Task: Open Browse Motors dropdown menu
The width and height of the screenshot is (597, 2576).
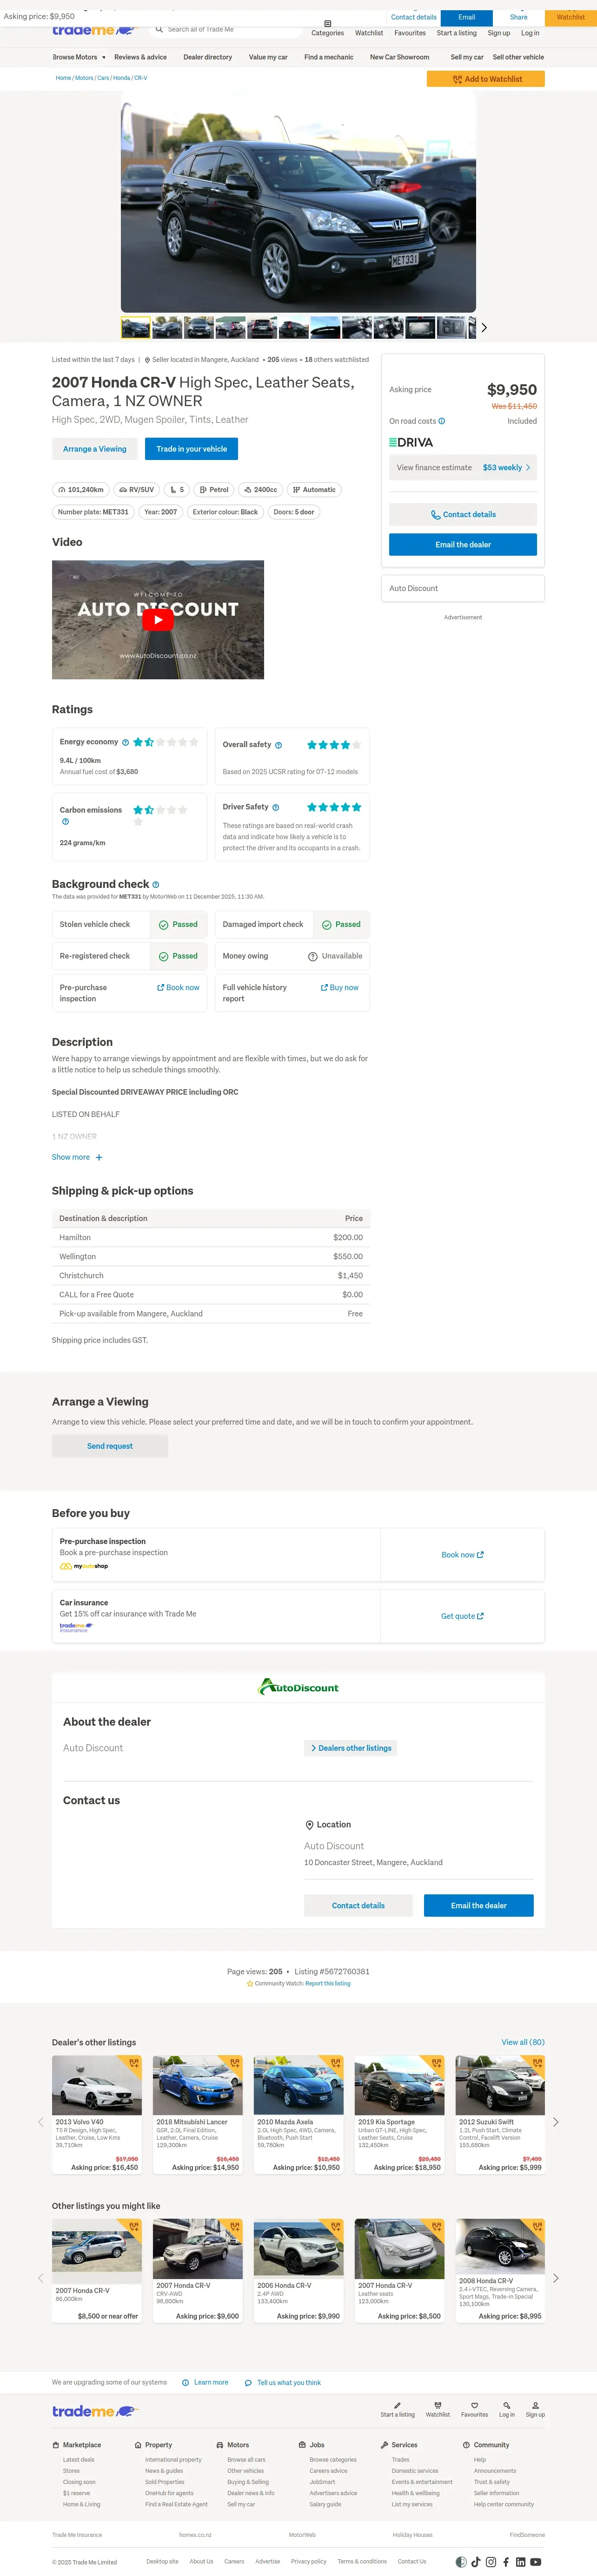Action: click(x=79, y=57)
